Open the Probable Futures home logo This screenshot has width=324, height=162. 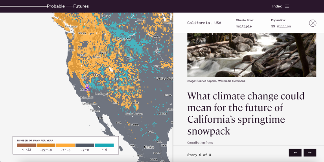(68, 6)
